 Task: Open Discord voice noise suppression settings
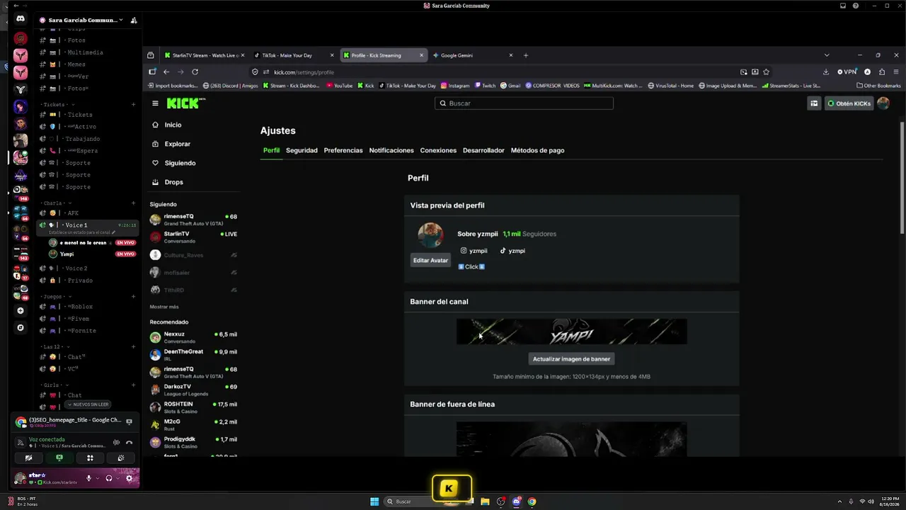[x=117, y=443]
